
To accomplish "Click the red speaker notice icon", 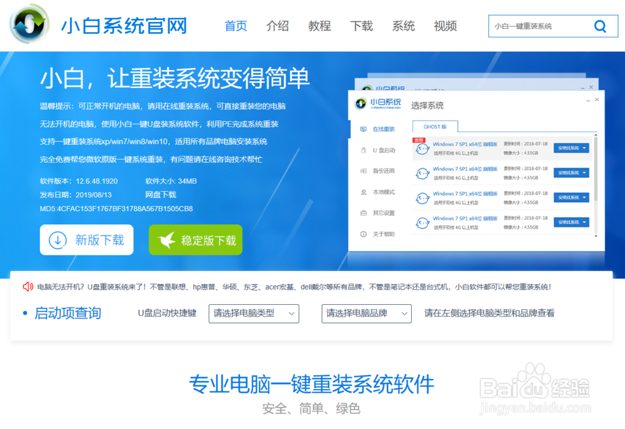I will [28, 287].
